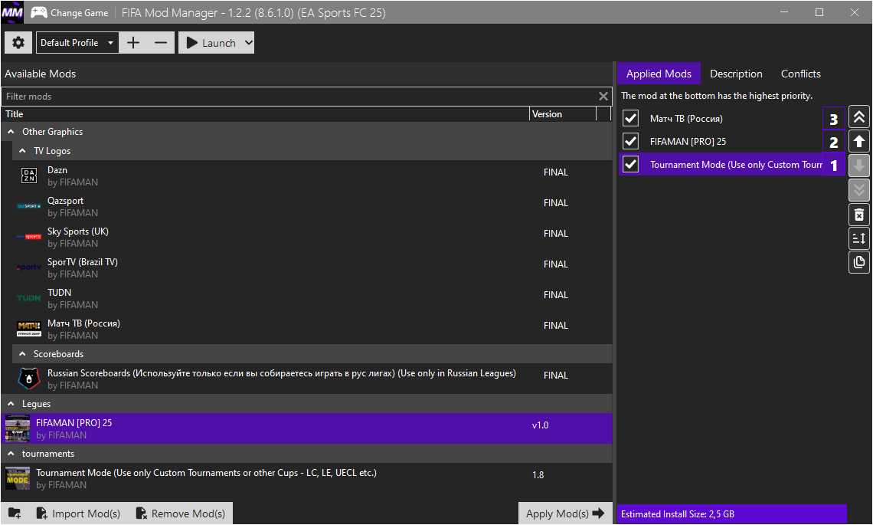Open the Launch options dropdown arrow

point(248,43)
